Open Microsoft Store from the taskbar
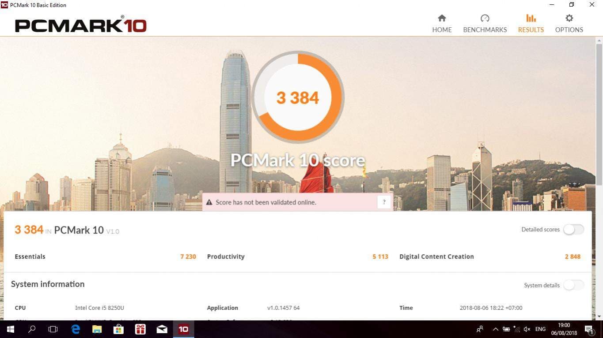The height and width of the screenshot is (338, 603). (118, 329)
